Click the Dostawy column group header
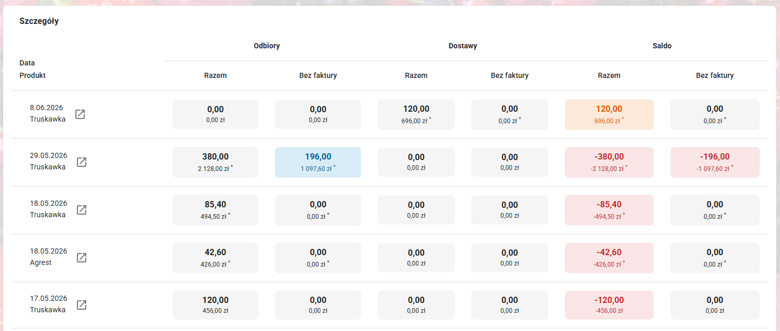 [x=462, y=46]
